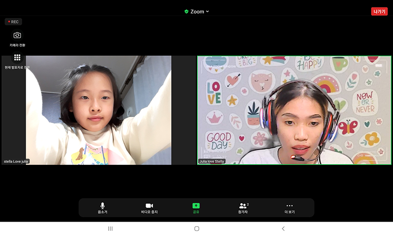Expand the chevron next to Zoom title
Viewport: 393px width, 236px height.
(208, 12)
